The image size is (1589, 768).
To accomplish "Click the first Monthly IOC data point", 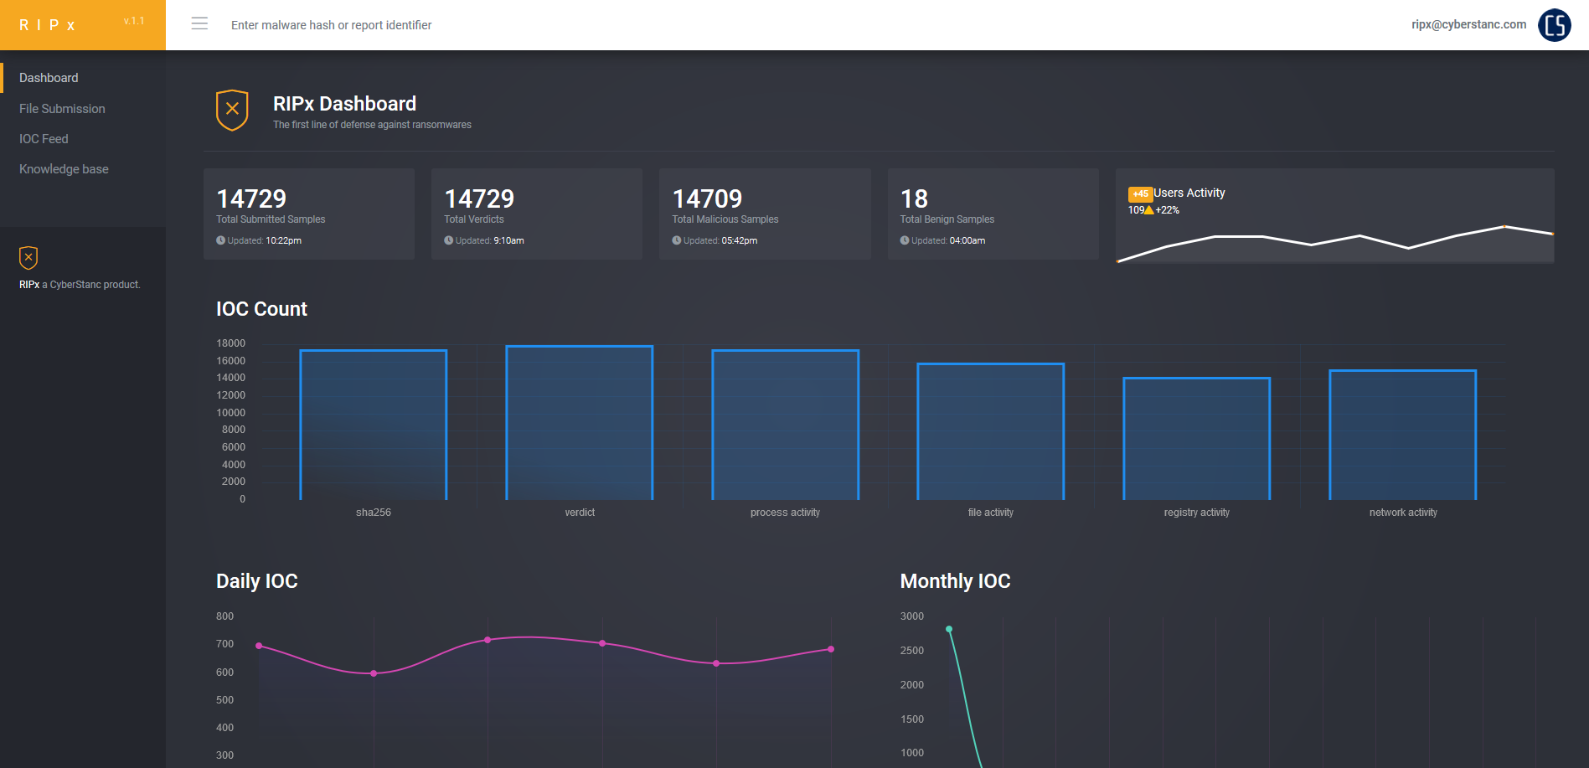I will [949, 629].
